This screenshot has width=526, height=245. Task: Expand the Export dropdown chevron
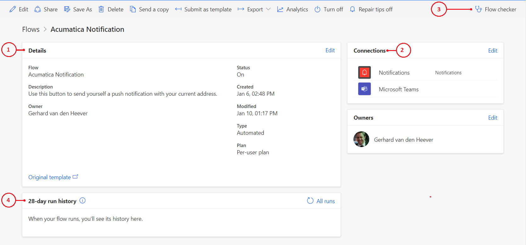268,9
